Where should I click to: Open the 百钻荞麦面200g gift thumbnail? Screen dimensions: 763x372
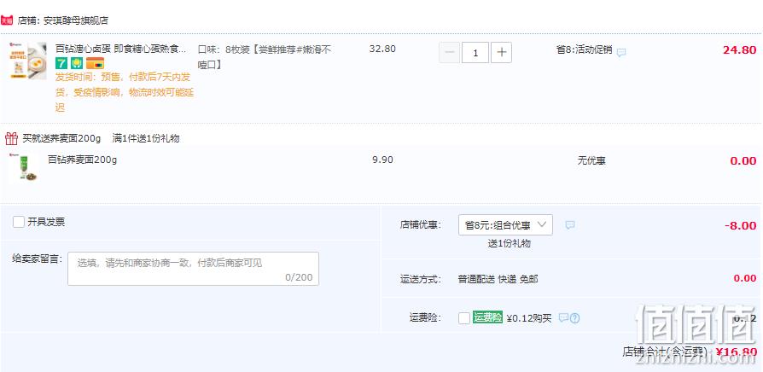[25, 168]
